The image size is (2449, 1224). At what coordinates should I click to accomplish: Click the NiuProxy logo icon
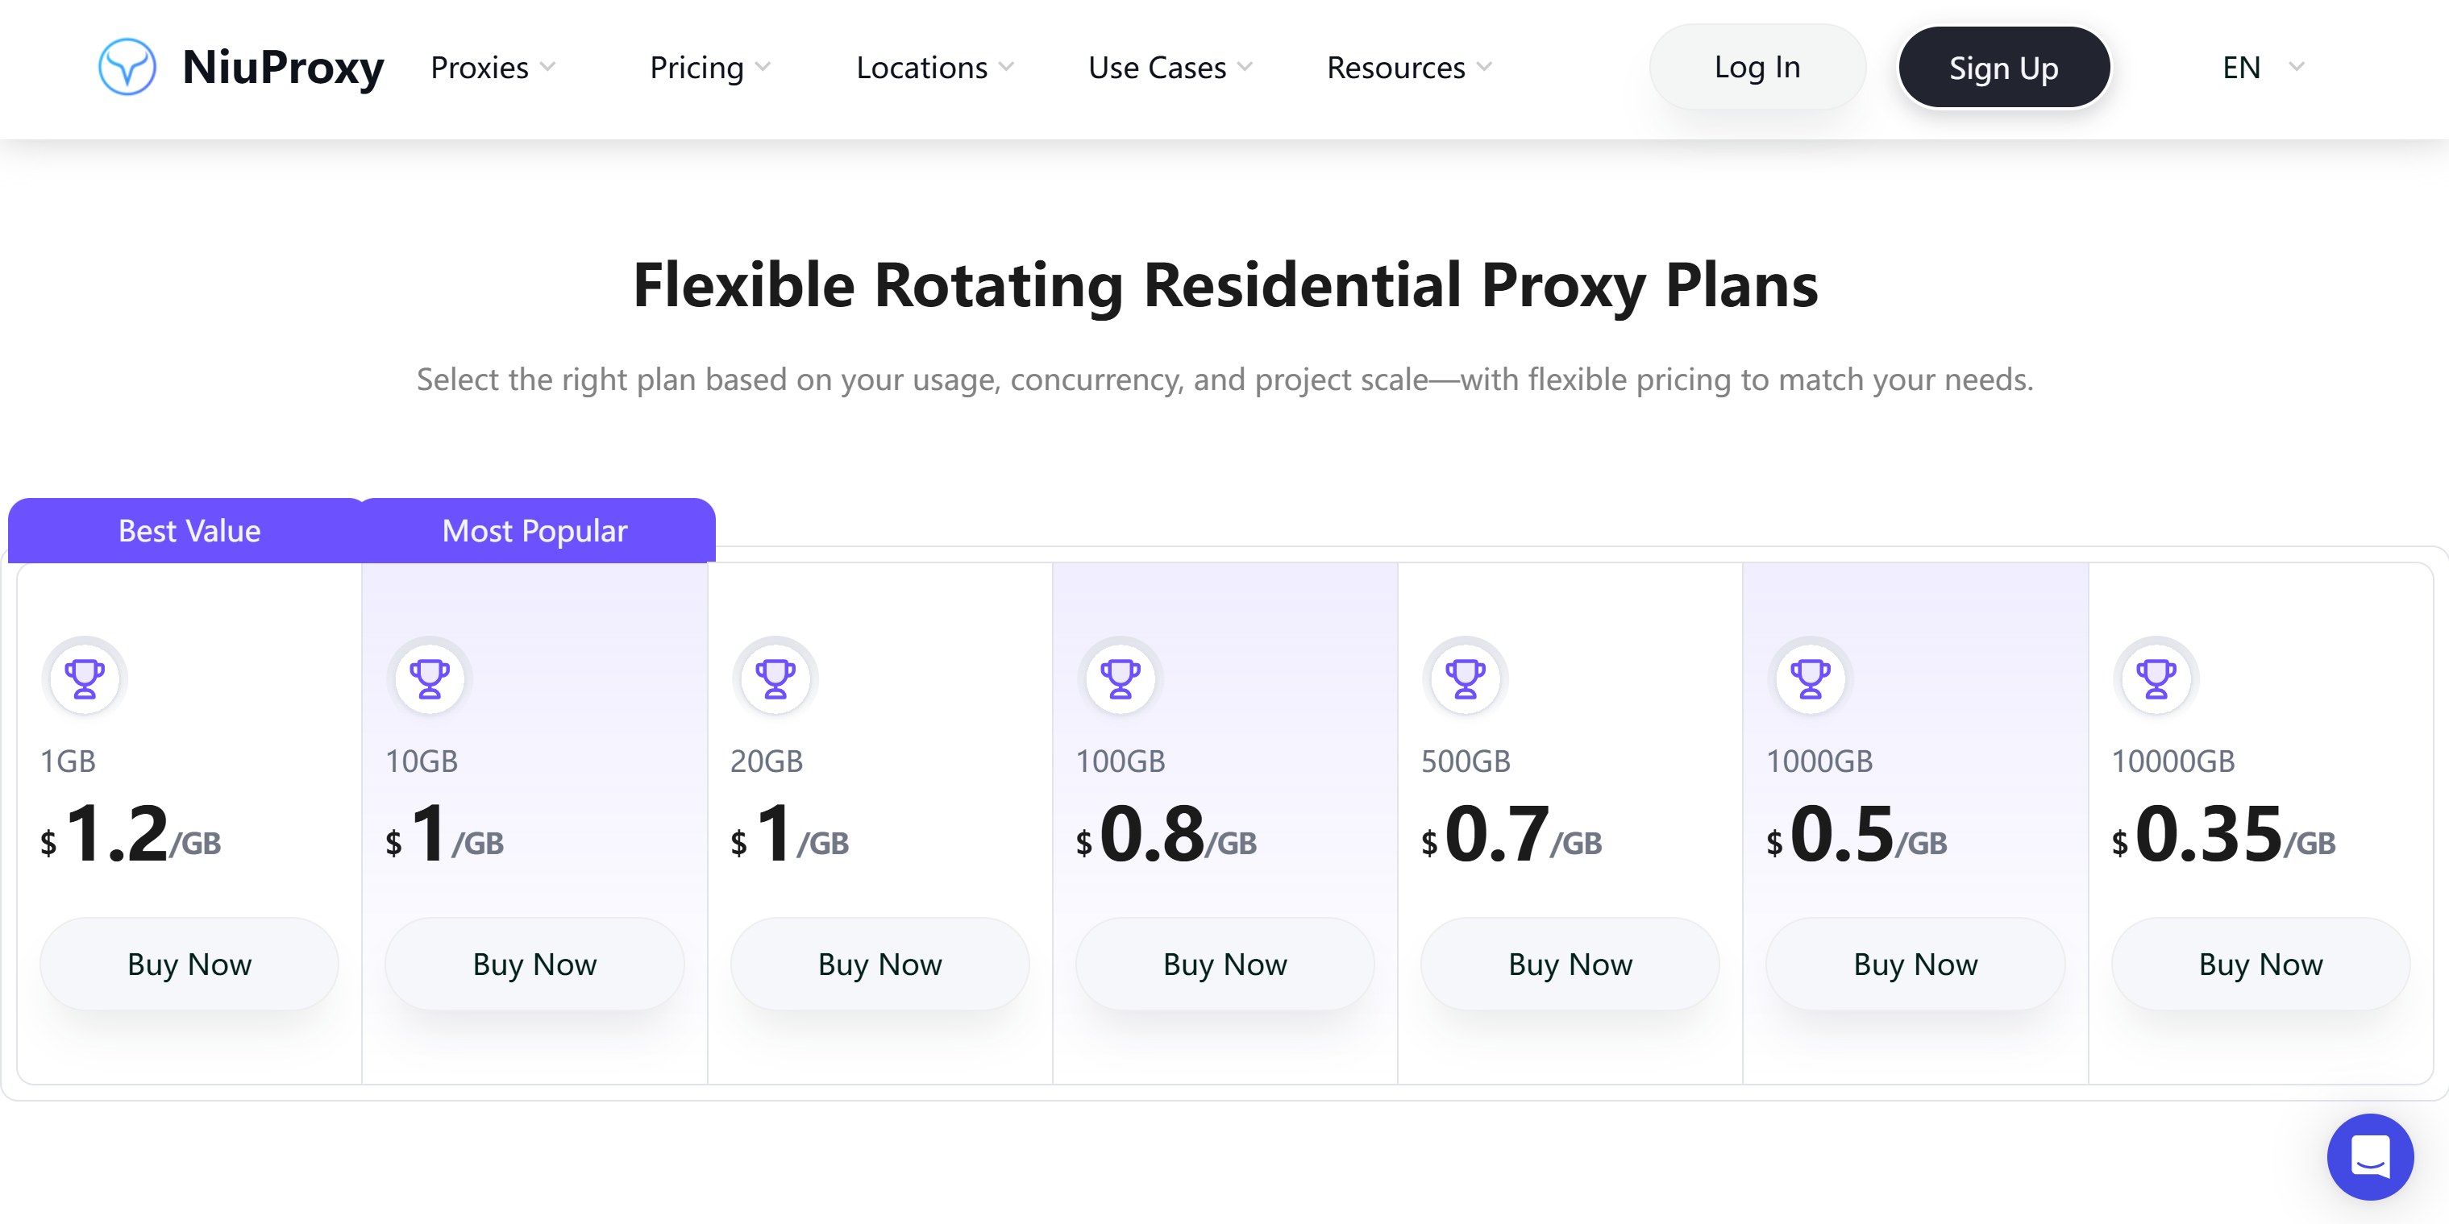tap(127, 67)
